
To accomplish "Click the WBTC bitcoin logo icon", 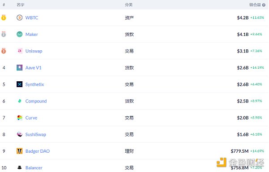I will [19, 18].
